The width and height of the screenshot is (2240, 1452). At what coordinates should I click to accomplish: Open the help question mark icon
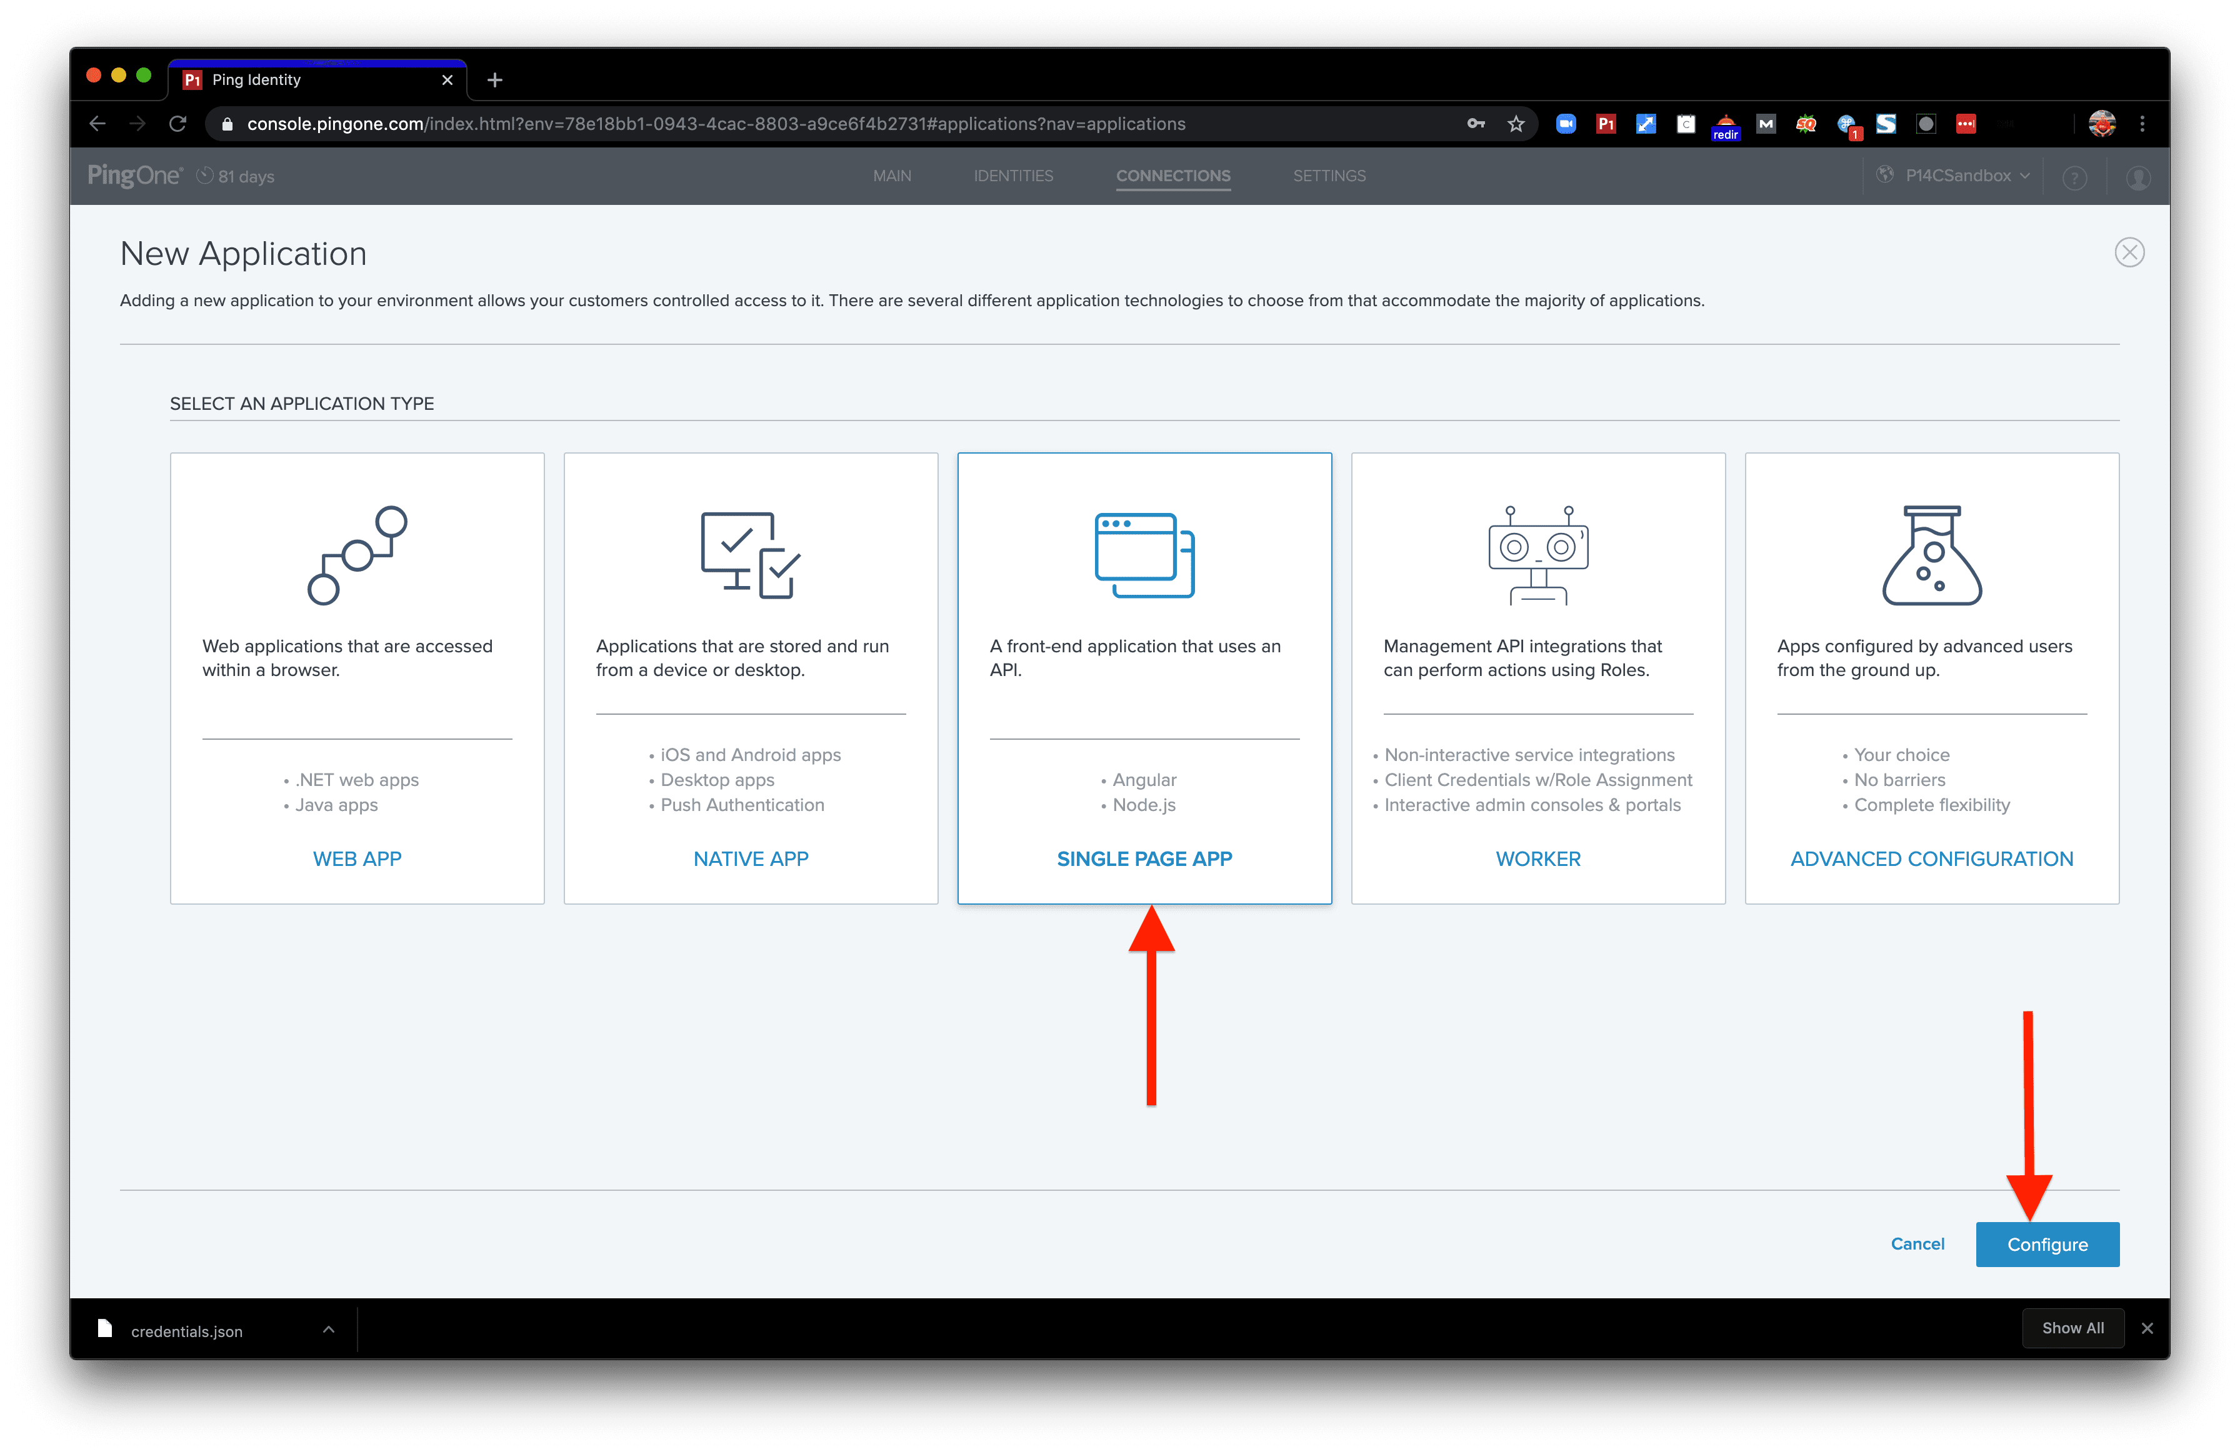[x=2074, y=177]
